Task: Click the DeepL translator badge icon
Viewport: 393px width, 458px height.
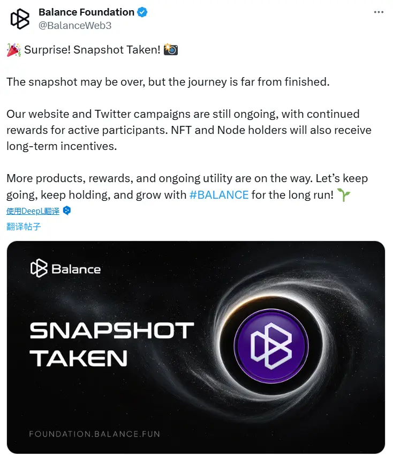Action: tap(66, 211)
